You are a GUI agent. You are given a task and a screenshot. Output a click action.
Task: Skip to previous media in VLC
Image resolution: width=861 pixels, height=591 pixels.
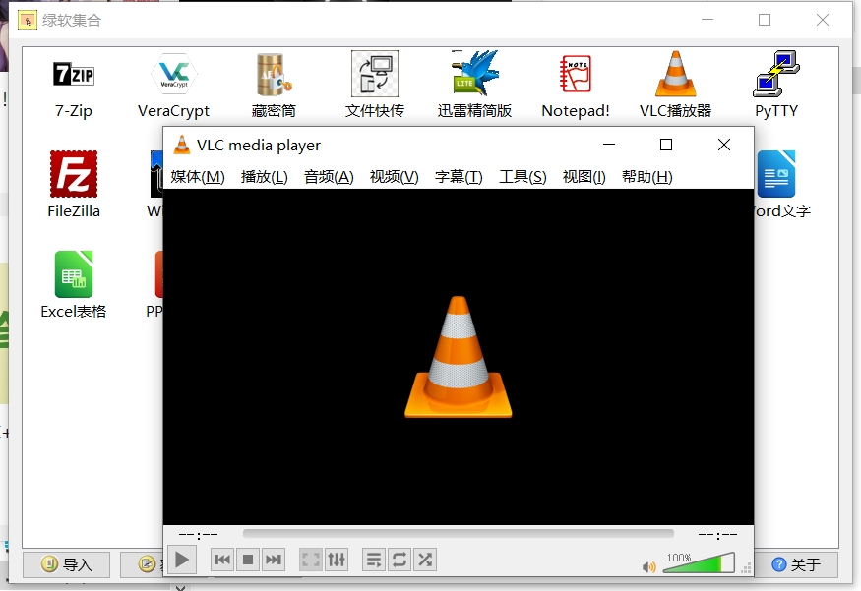click(x=222, y=560)
